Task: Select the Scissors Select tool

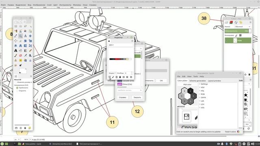Action: click(21, 31)
